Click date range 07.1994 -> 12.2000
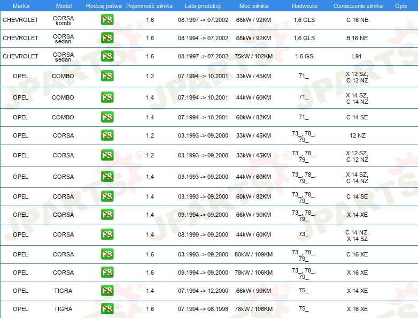Image resolution: width=418 pixels, height=318 pixels. 203,291
